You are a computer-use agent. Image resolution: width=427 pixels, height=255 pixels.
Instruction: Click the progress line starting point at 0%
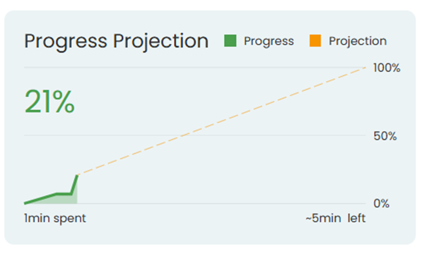point(25,203)
